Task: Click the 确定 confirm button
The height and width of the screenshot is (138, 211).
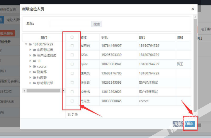Action: [x=190, y=124]
